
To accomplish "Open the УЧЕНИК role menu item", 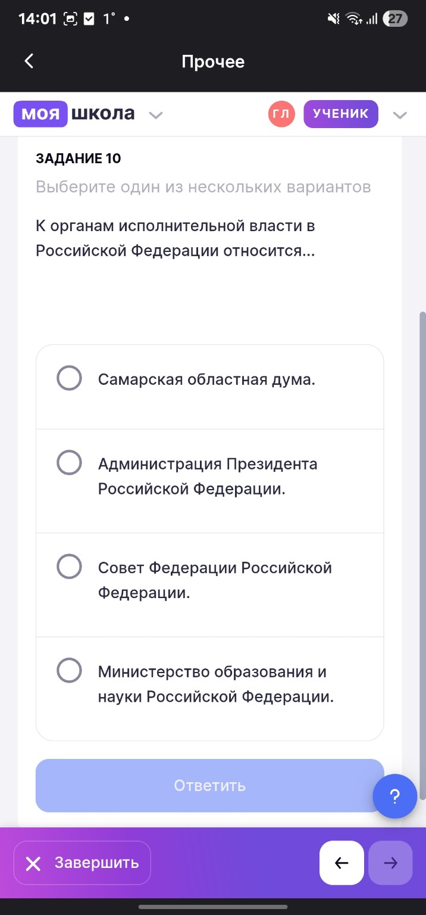I will point(340,113).
